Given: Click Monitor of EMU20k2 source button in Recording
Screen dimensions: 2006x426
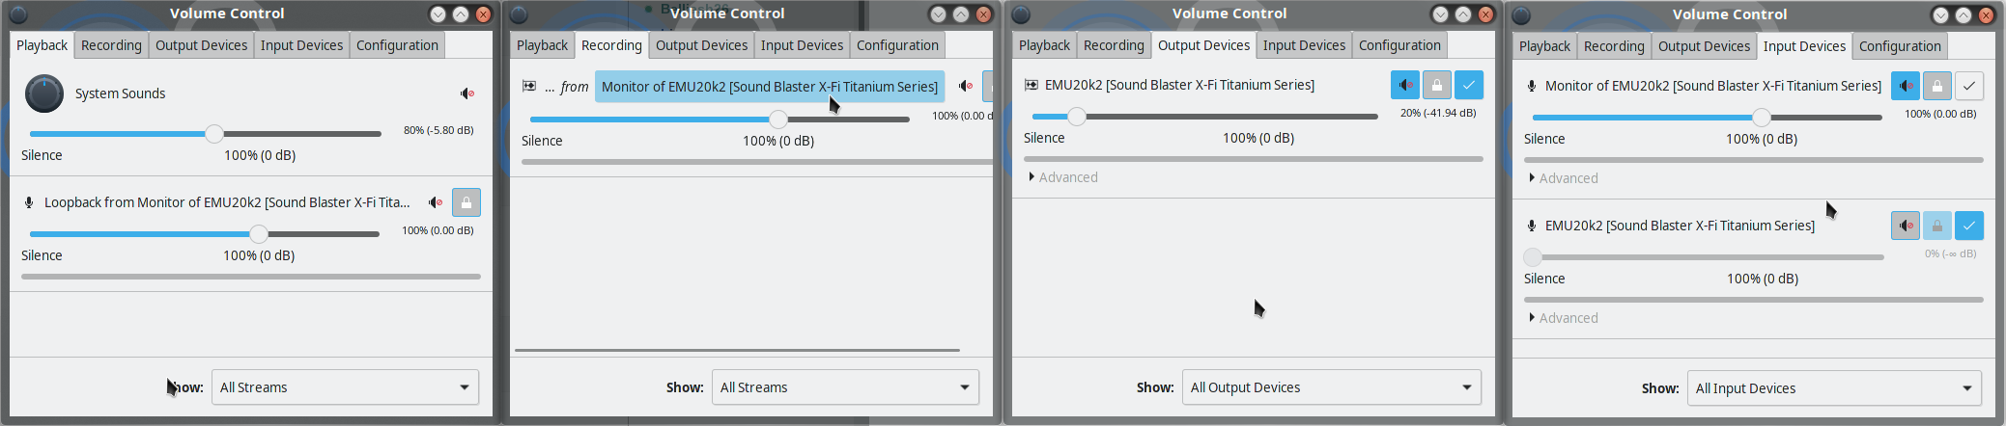Looking at the screenshot, I should coord(770,87).
